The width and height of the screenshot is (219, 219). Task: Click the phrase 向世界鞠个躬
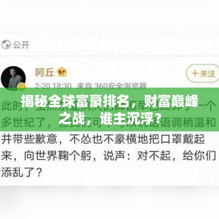point(57,156)
